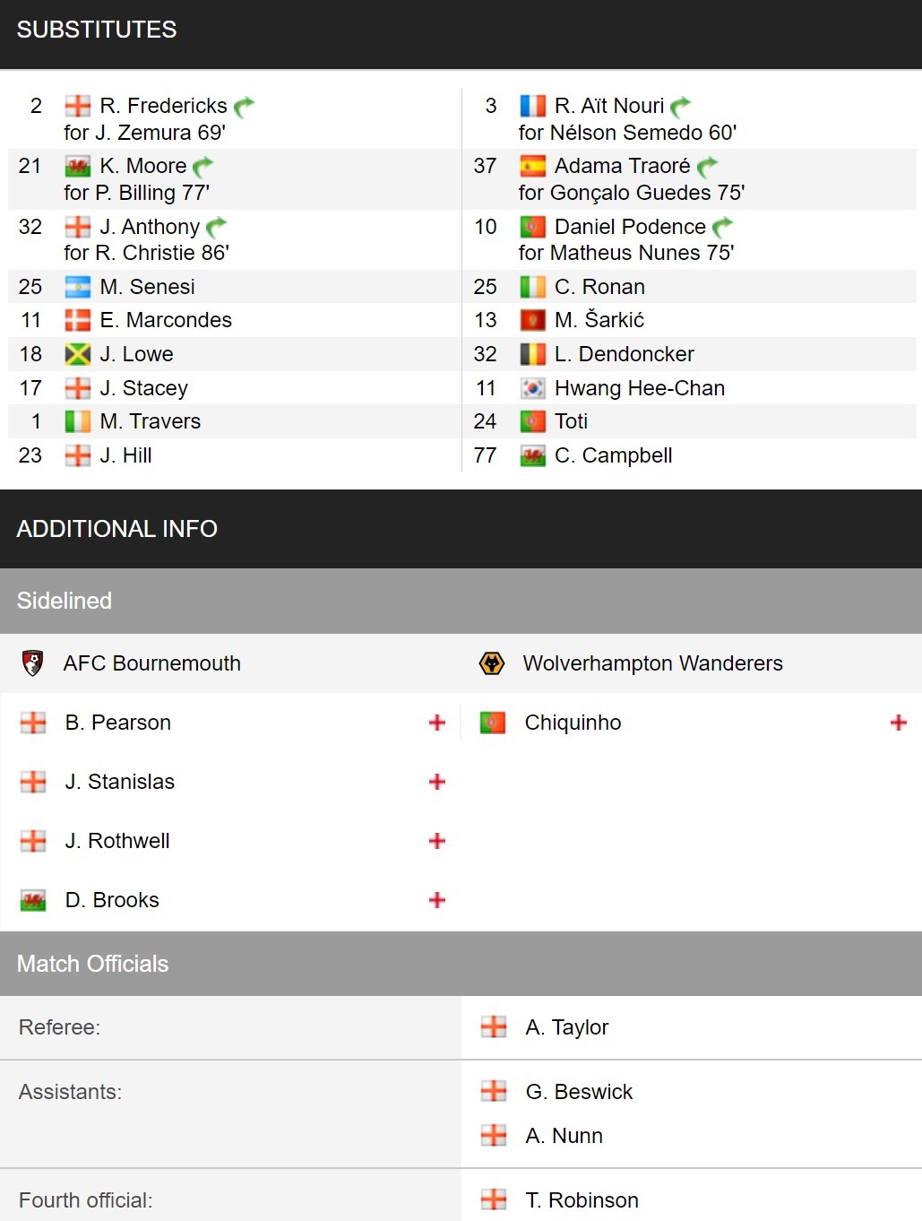Viewport: 922px width, 1221px height.
Task: Open fourth official T. Robinson link
Action: (x=582, y=1200)
